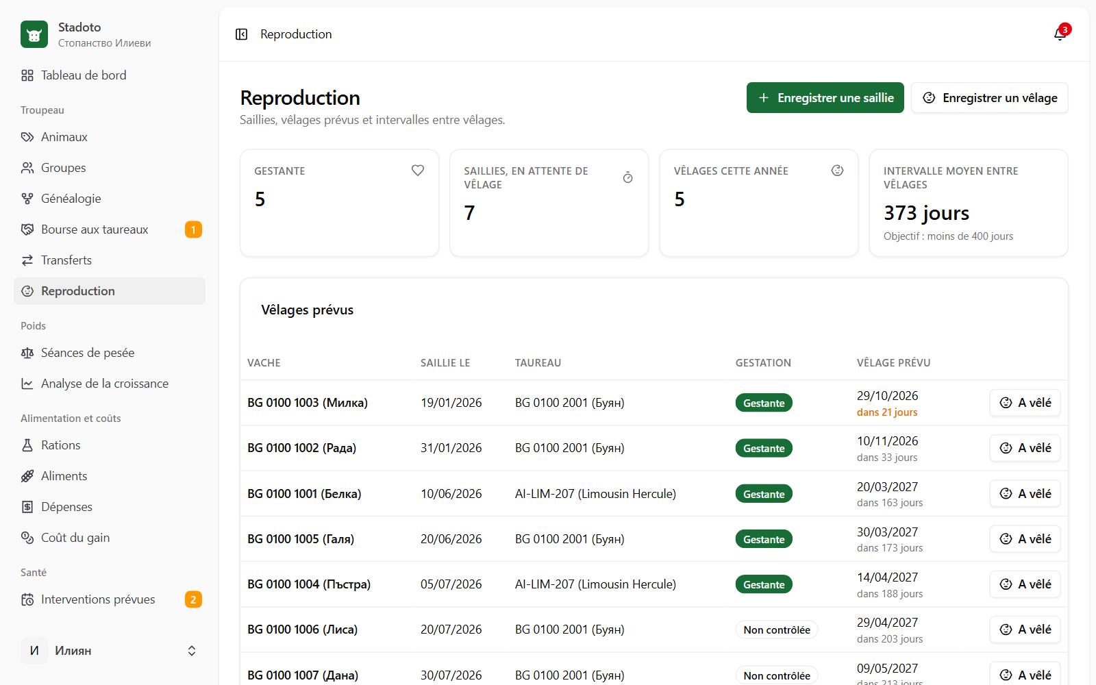Click the date 05/07/2026
This screenshot has height=685, width=1096.
click(451, 584)
